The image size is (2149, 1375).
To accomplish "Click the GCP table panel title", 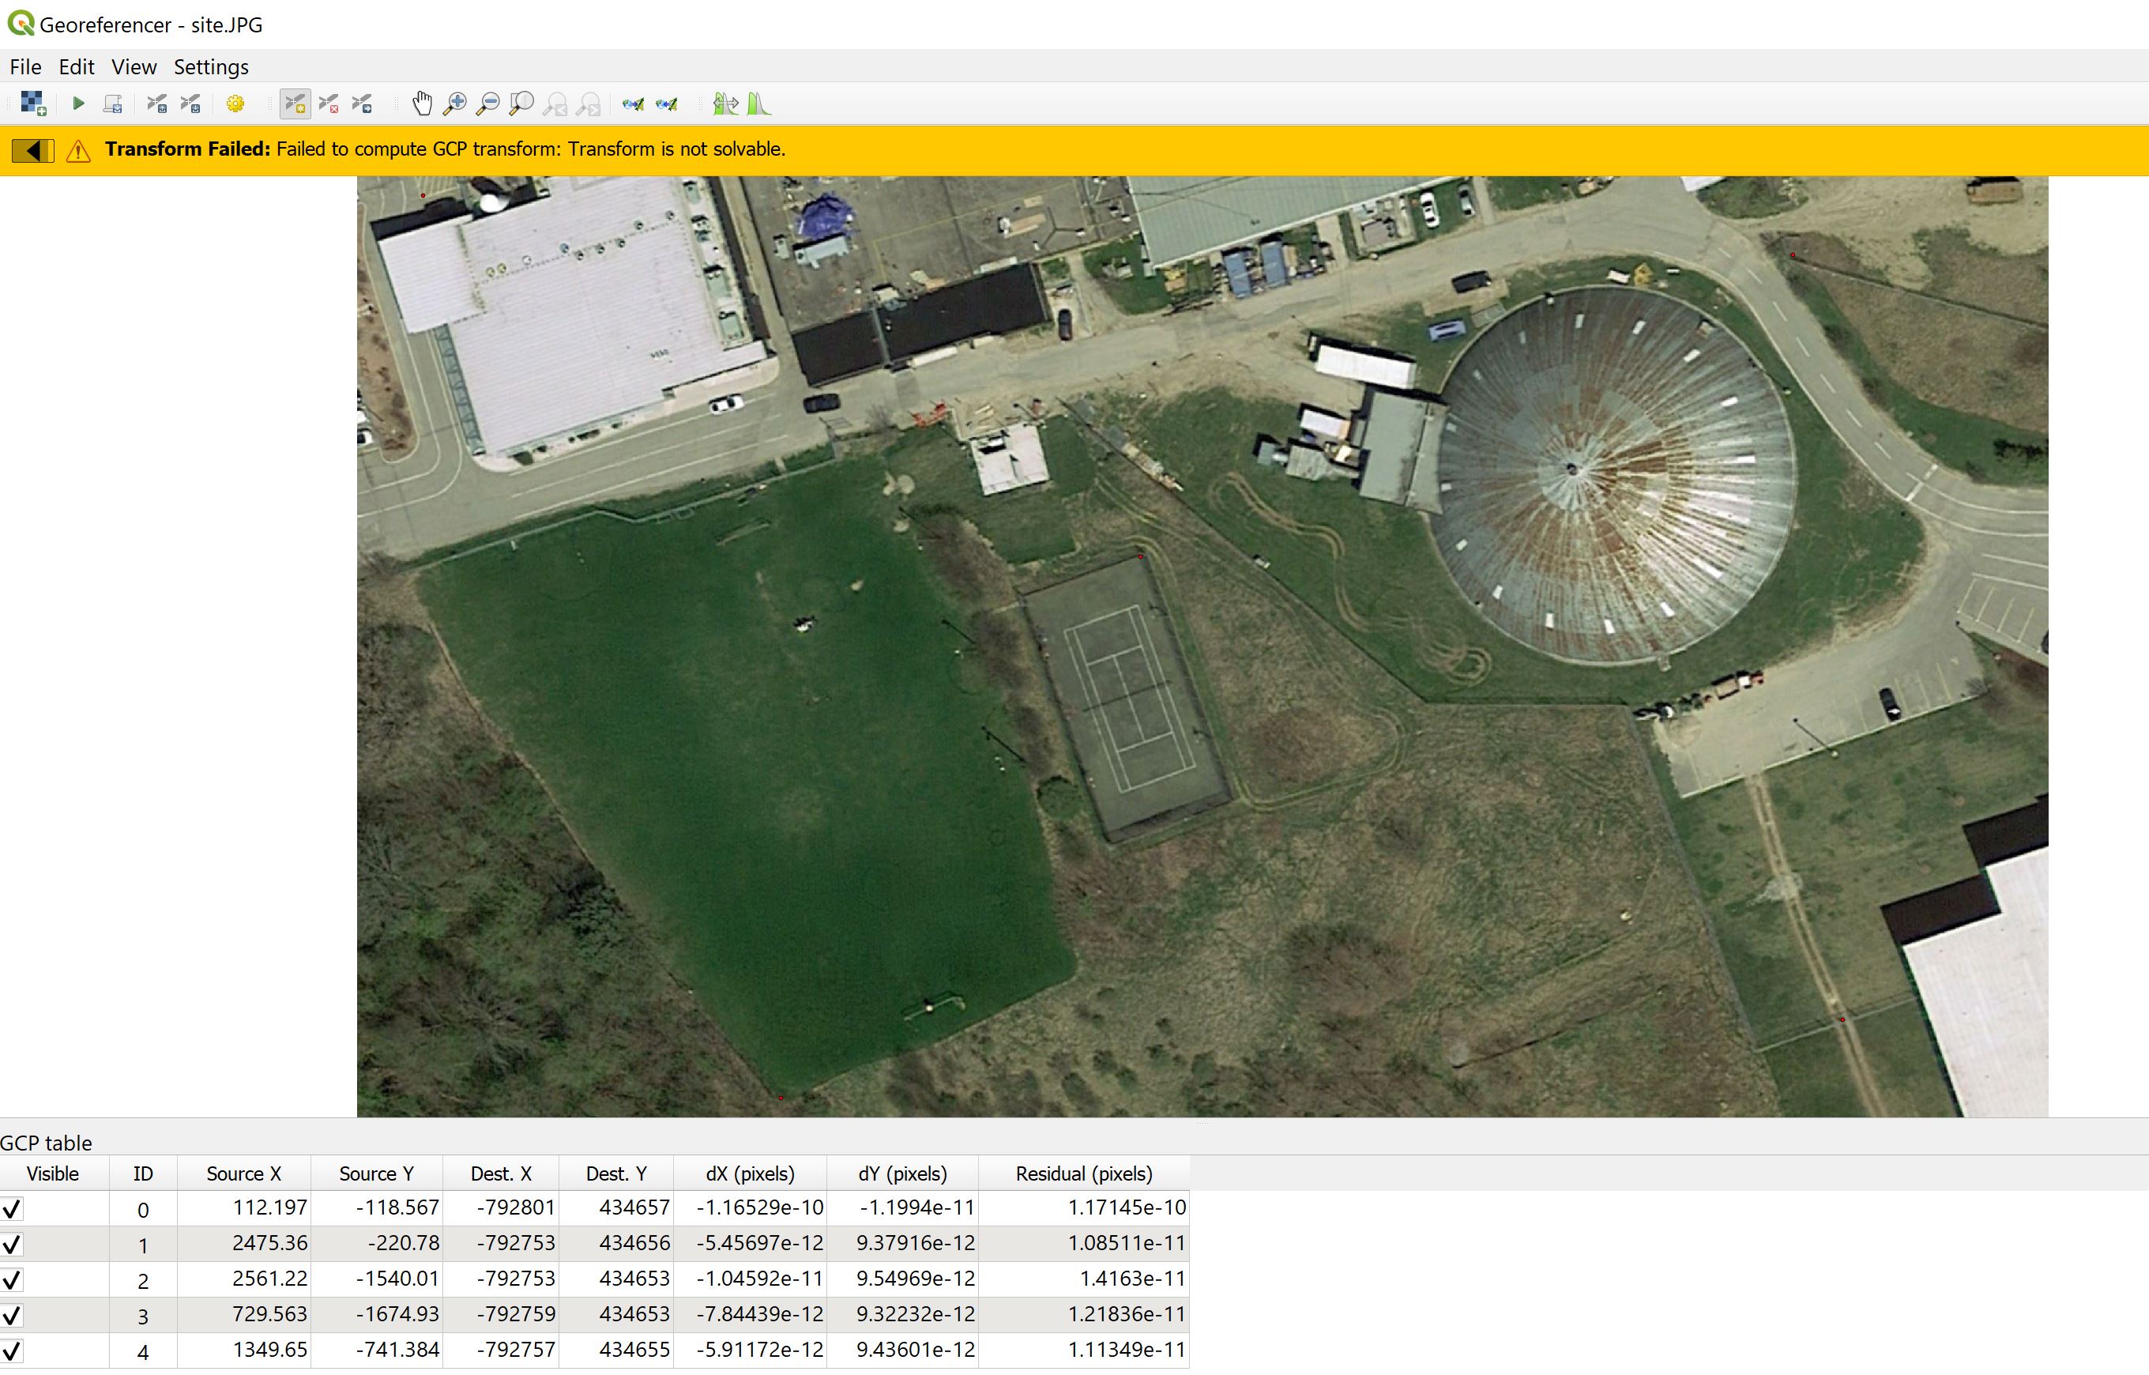I will pyautogui.click(x=47, y=1143).
